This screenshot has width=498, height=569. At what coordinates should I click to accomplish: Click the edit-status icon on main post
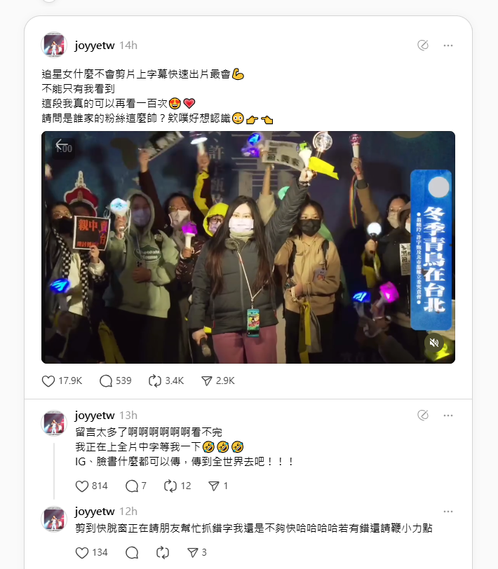(423, 46)
